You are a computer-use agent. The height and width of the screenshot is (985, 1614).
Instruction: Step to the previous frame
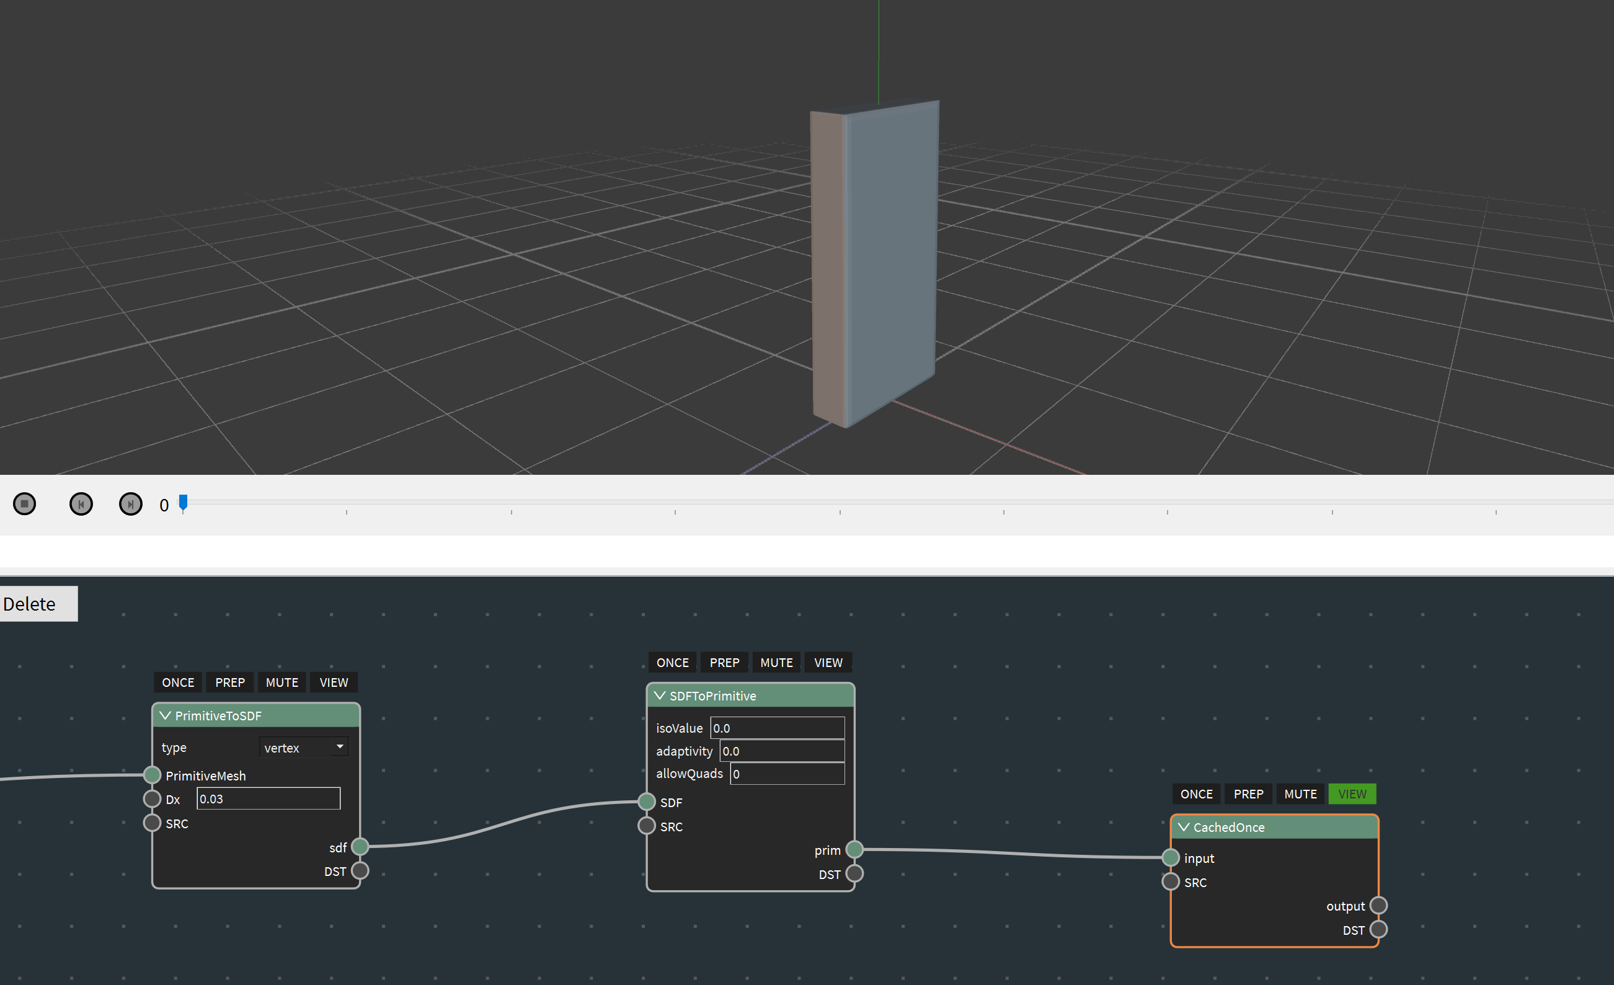click(81, 503)
